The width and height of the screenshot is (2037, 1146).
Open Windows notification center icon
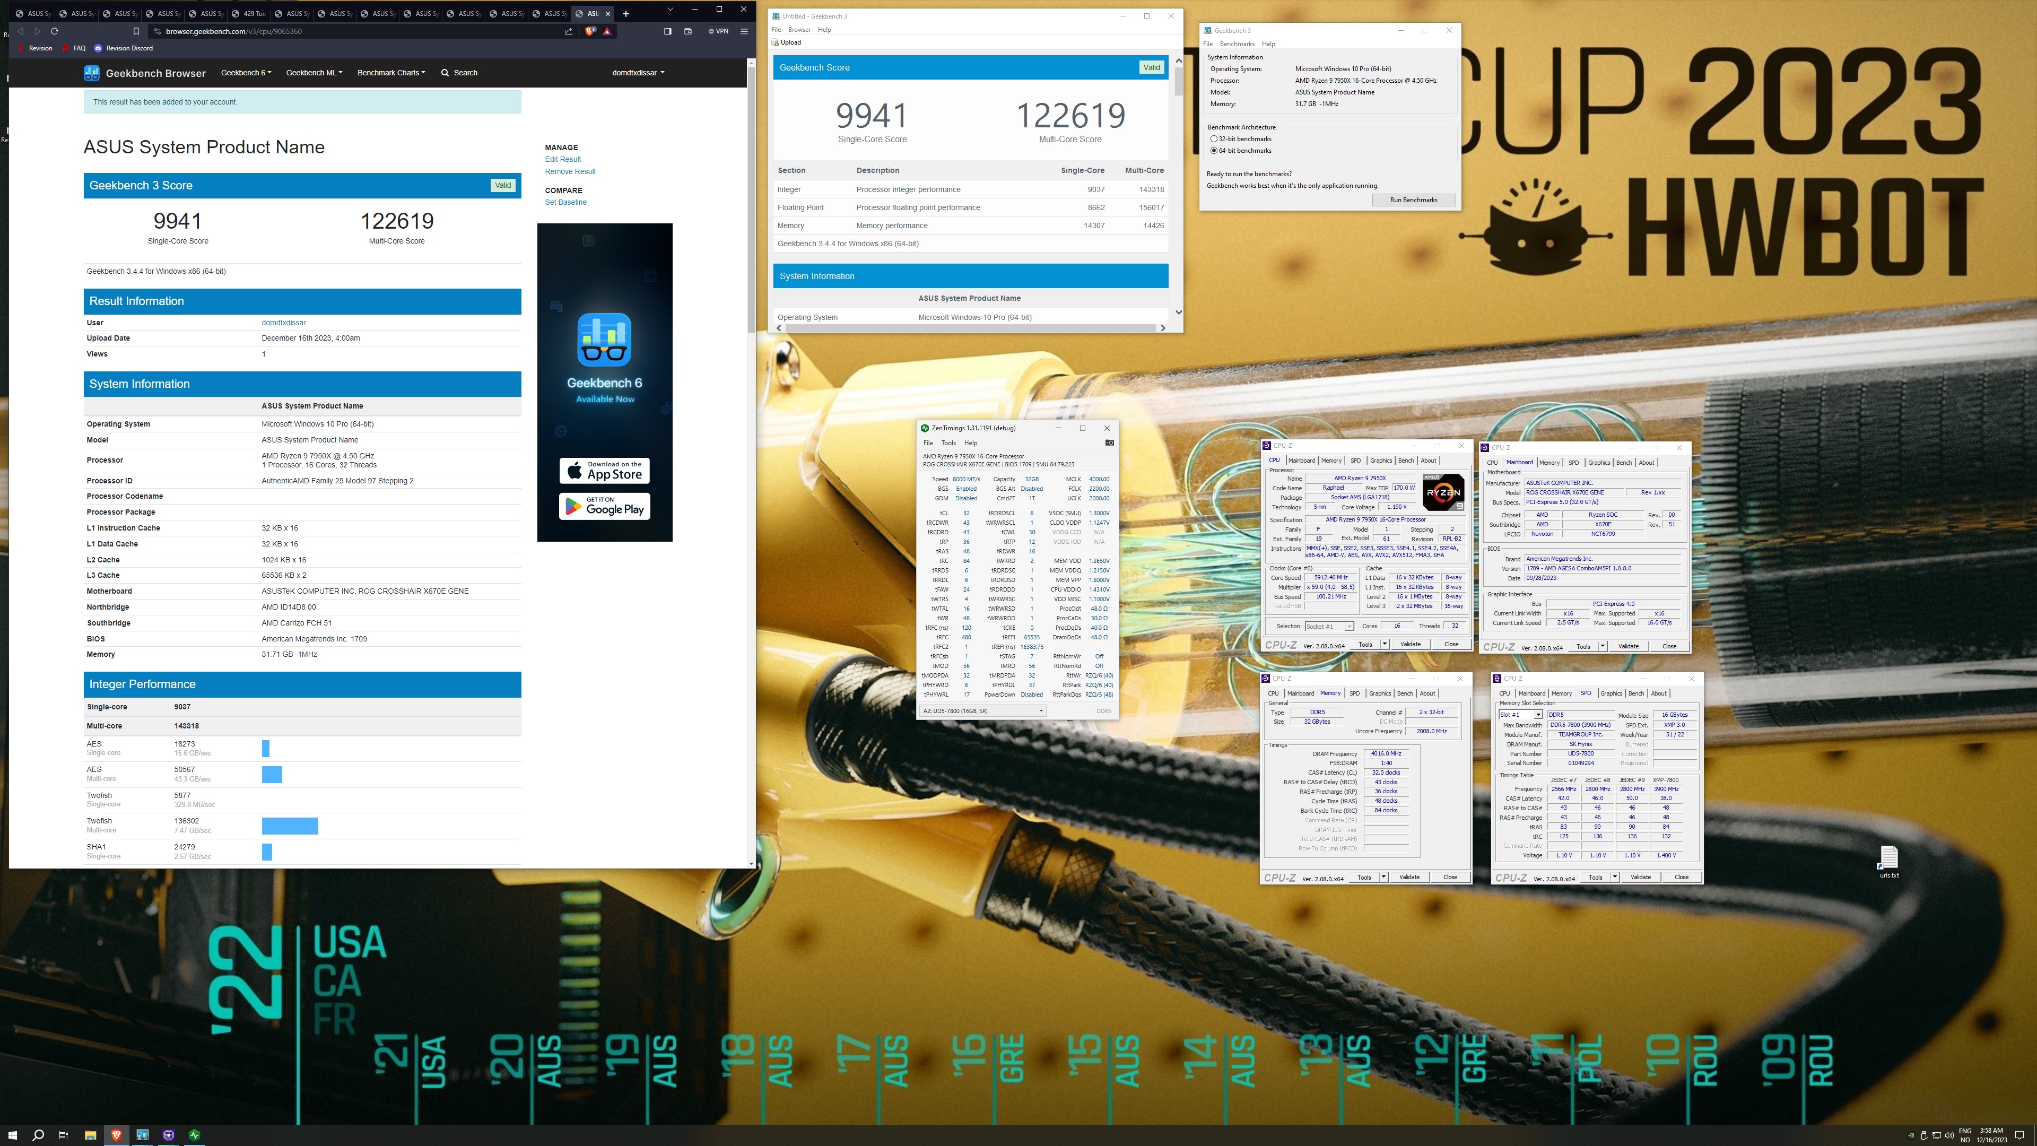click(x=2019, y=1136)
